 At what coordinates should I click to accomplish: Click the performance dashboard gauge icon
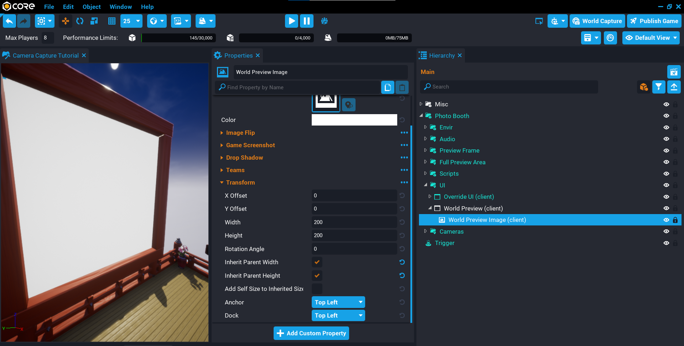(610, 38)
